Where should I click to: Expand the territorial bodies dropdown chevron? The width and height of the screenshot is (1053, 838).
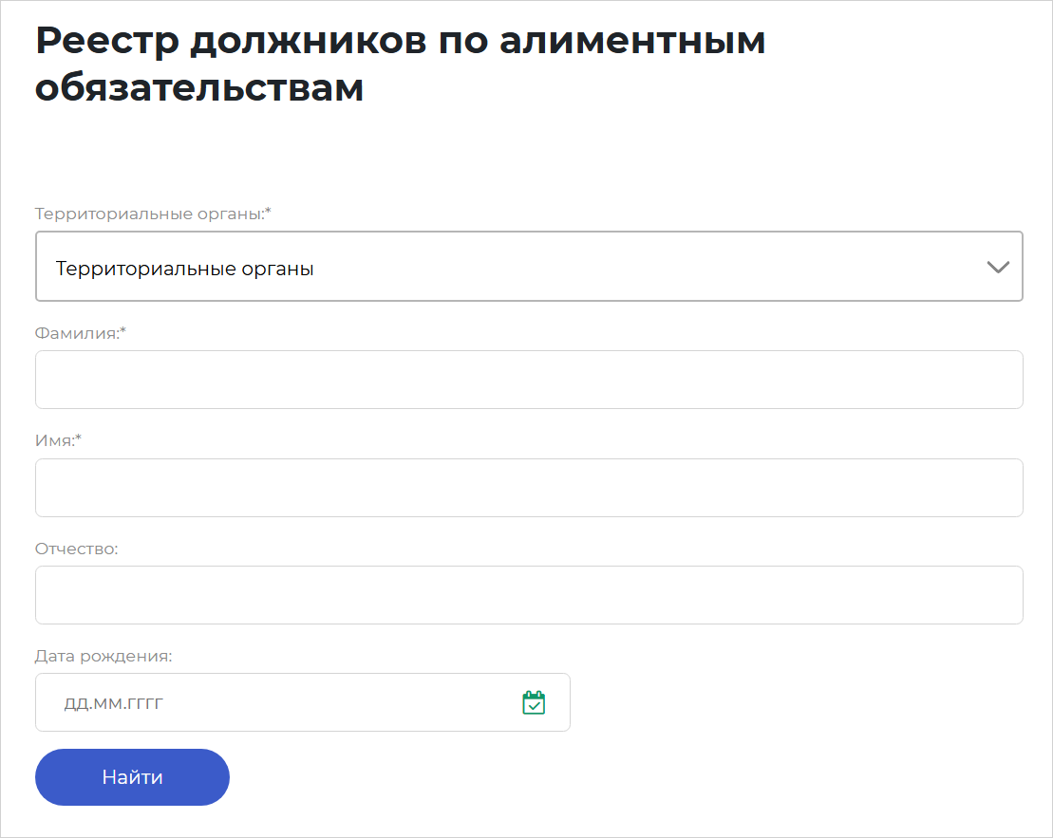coord(998,268)
